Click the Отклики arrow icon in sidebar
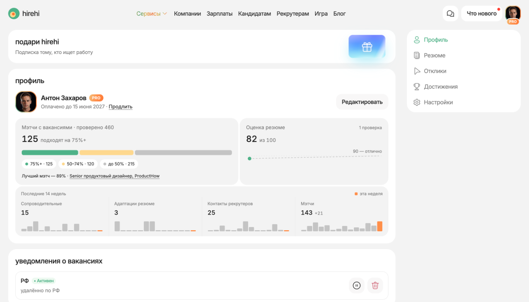Image resolution: width=529 pixels, height=302 pixels. 417,71
